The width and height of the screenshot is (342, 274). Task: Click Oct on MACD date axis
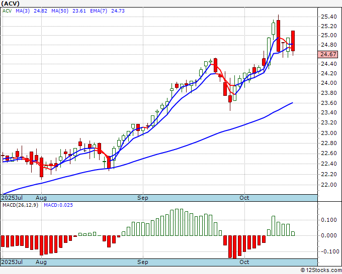(244, 262)
